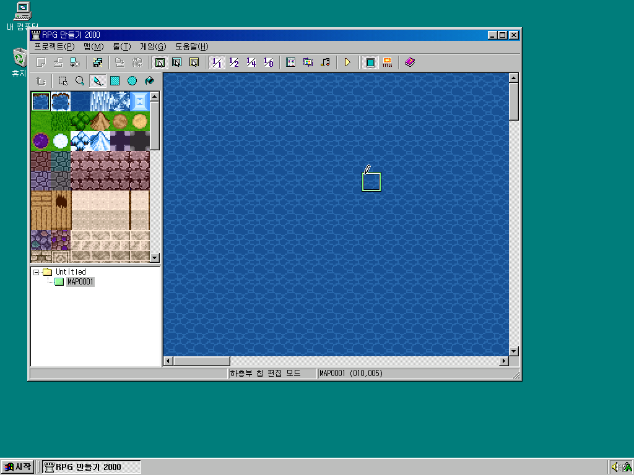
Task: Select the 내 컴퓨터 desktop icon
Action: (x=22, y=16)
